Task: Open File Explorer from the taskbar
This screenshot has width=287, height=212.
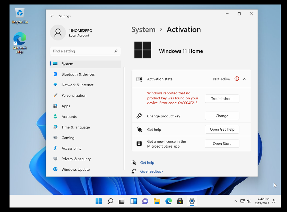Action: 157,201
